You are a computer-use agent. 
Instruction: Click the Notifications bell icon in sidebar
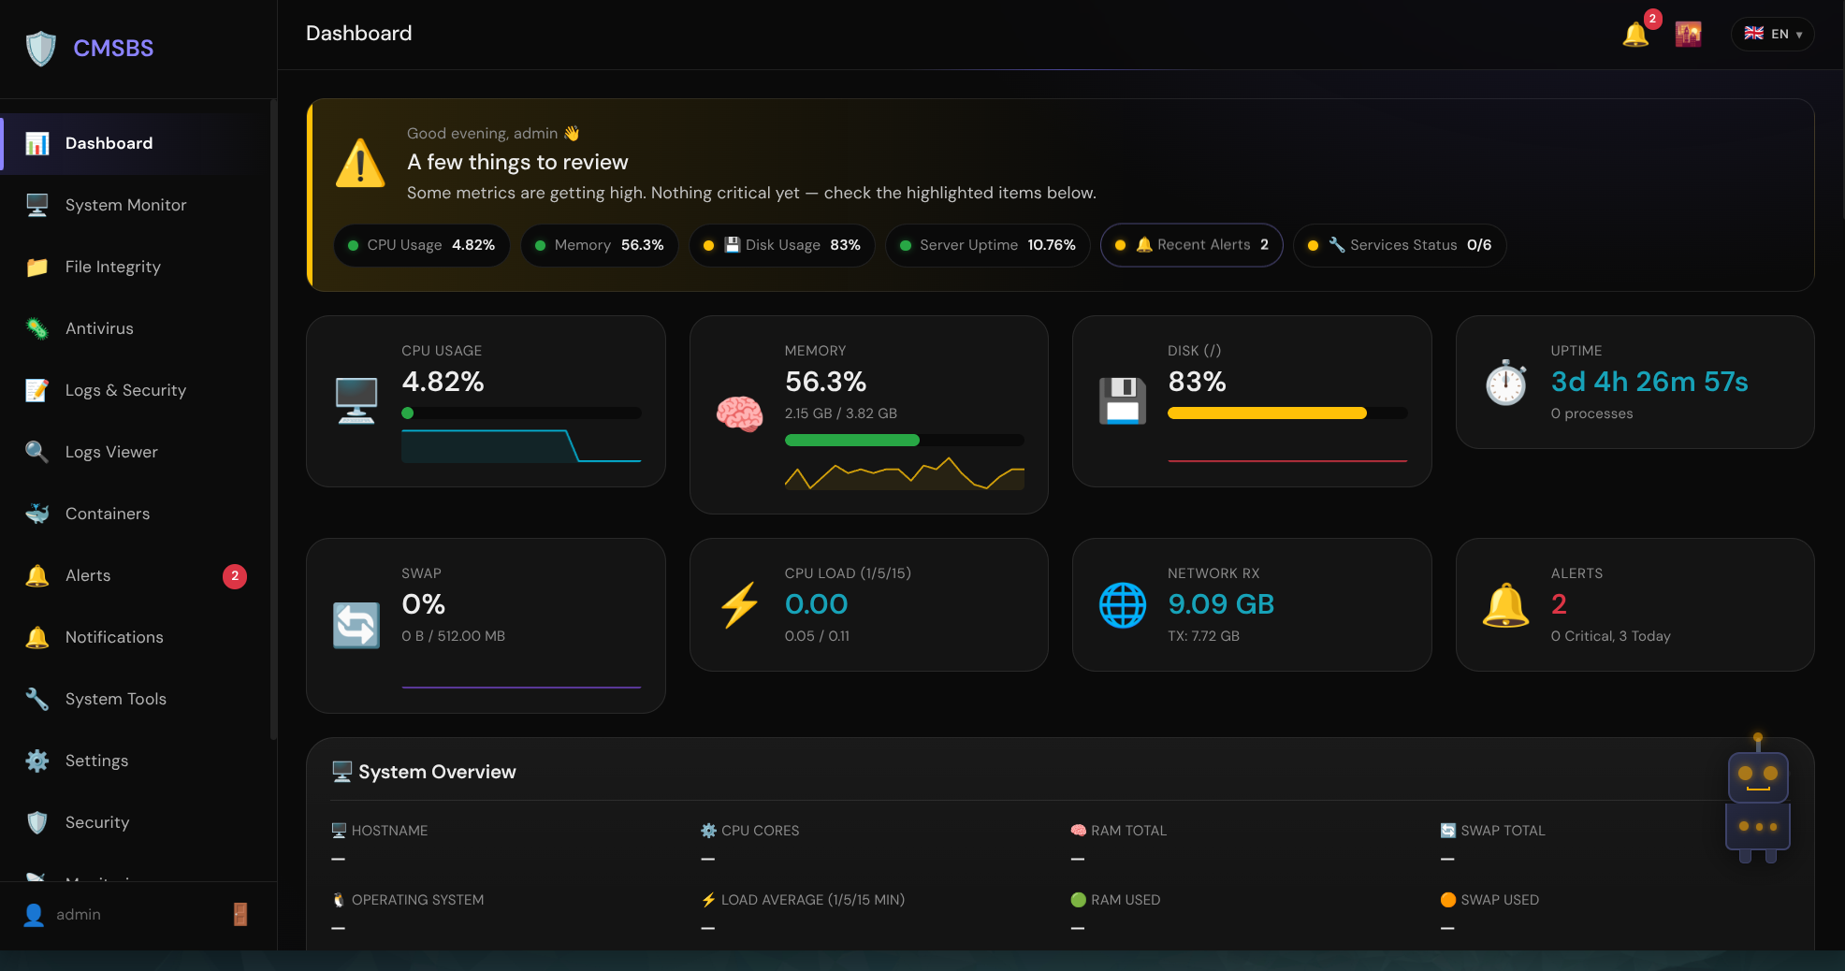[x=37, y=637]
